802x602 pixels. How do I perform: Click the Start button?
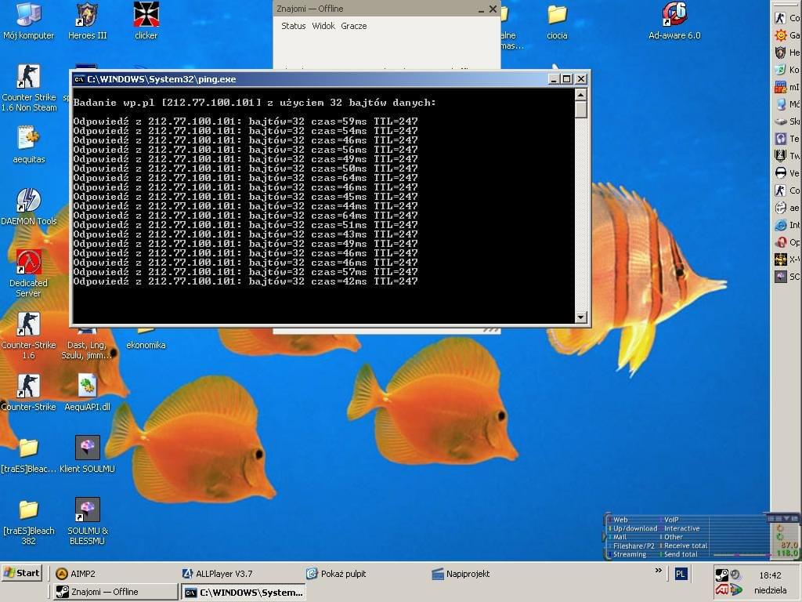pos(21,573)
